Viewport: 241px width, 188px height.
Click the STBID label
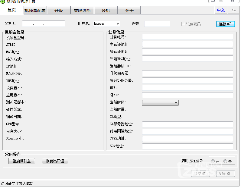point(11,45)
